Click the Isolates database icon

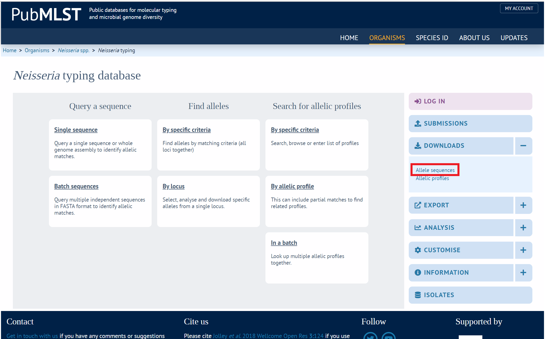pyautogui.click(x=418, y=295)
